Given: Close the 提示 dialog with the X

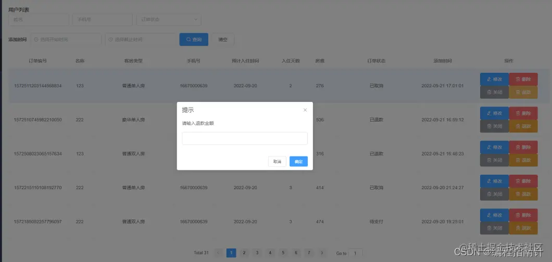Looking at the screenshot, I should pos(305,110).
